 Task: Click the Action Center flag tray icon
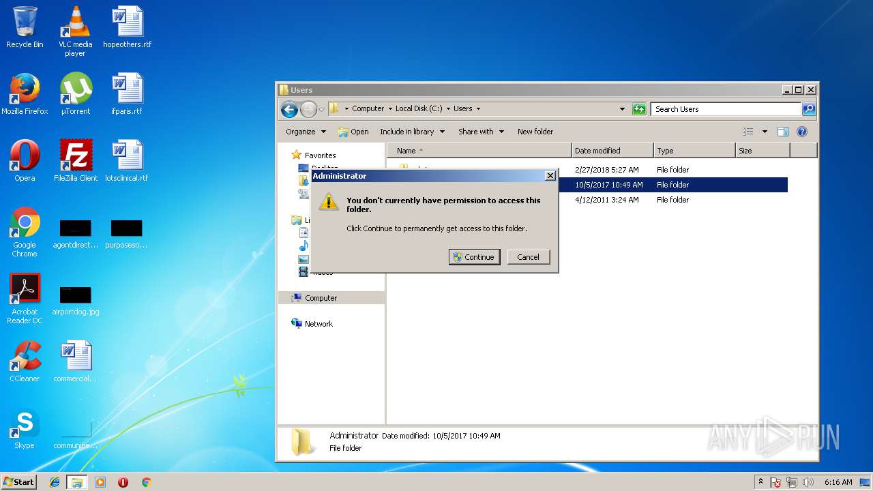click(x=775, y=482)
